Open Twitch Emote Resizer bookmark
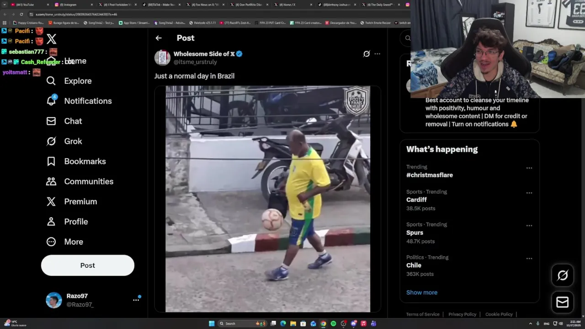585x329 pixels. [375, 23]
